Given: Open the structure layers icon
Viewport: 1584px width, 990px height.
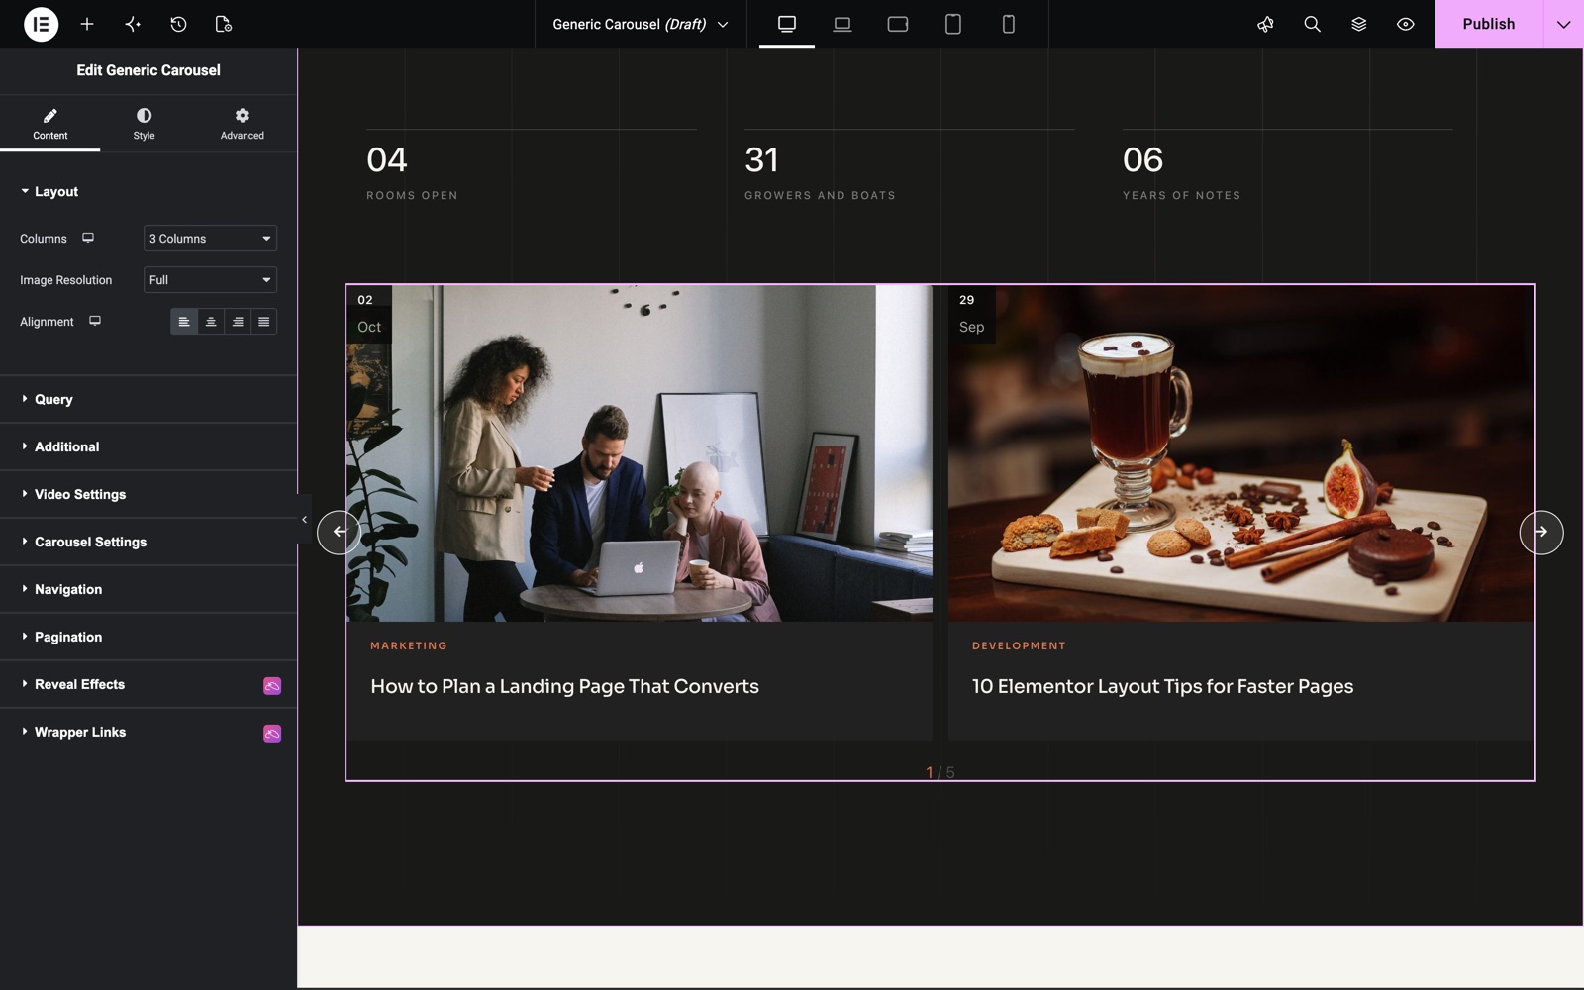Looking at the screenshot, I should (1358, 24).
